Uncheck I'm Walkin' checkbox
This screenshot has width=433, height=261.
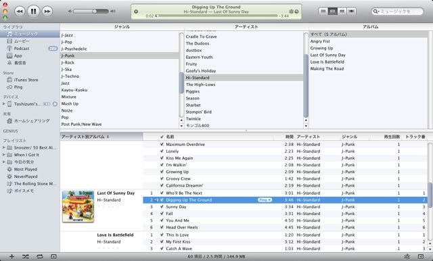162,165
